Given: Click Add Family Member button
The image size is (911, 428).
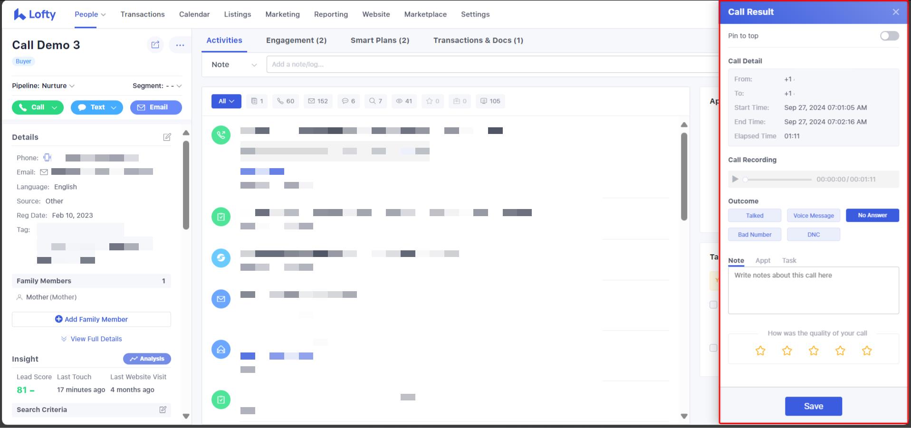Looking at the screenshot, I should (91, 319).
